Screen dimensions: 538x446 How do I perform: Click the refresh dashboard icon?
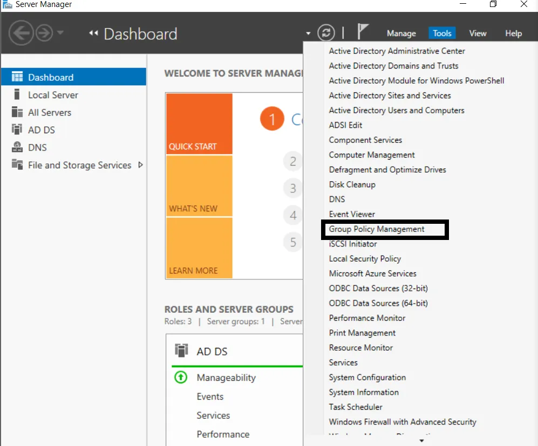(x=326, y=33)
